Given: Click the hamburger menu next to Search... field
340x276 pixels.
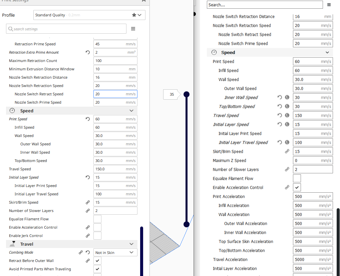Looking at the screenshot, I should click(x=329, y=5).
